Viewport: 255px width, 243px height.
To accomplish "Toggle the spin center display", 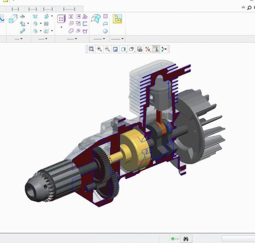I will click(x=164, y=49).
